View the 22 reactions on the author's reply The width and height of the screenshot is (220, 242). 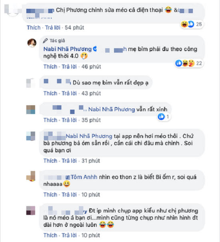click(189, 63)
